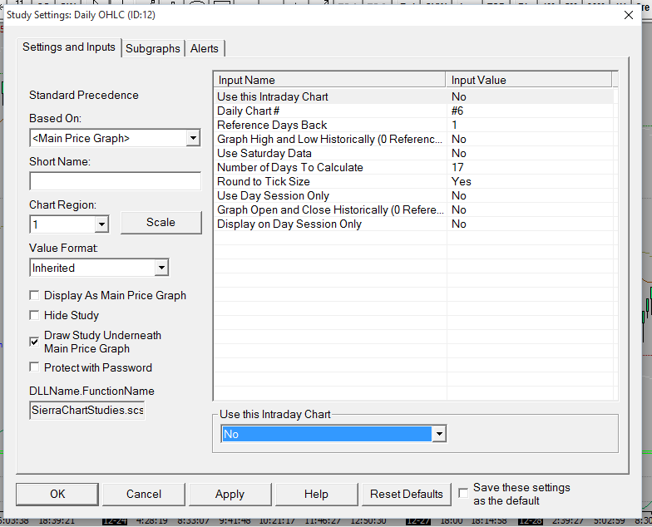
Task: Close the Study Settings dialog
Action: [629, 15]
